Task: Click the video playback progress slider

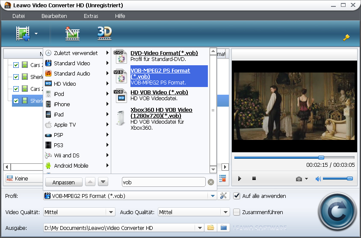Action: click(x=294, y=157)
